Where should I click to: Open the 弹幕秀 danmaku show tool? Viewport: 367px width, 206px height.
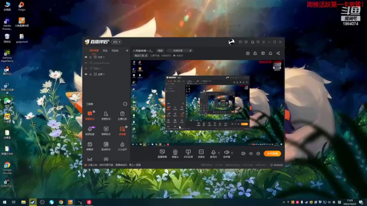click(90, 146)
